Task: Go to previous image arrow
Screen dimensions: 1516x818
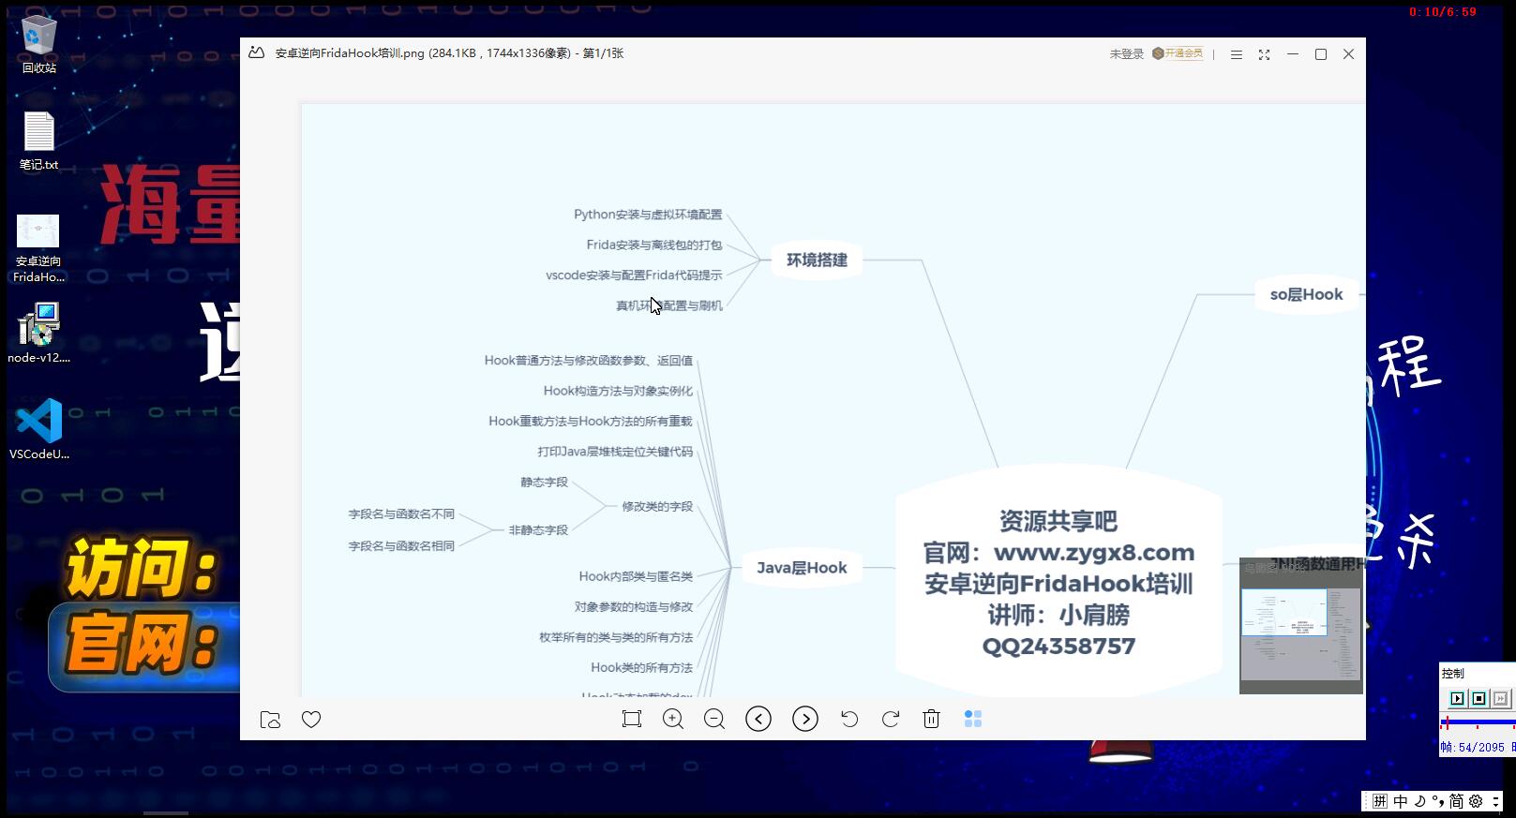Action: [x=758, y=719]
